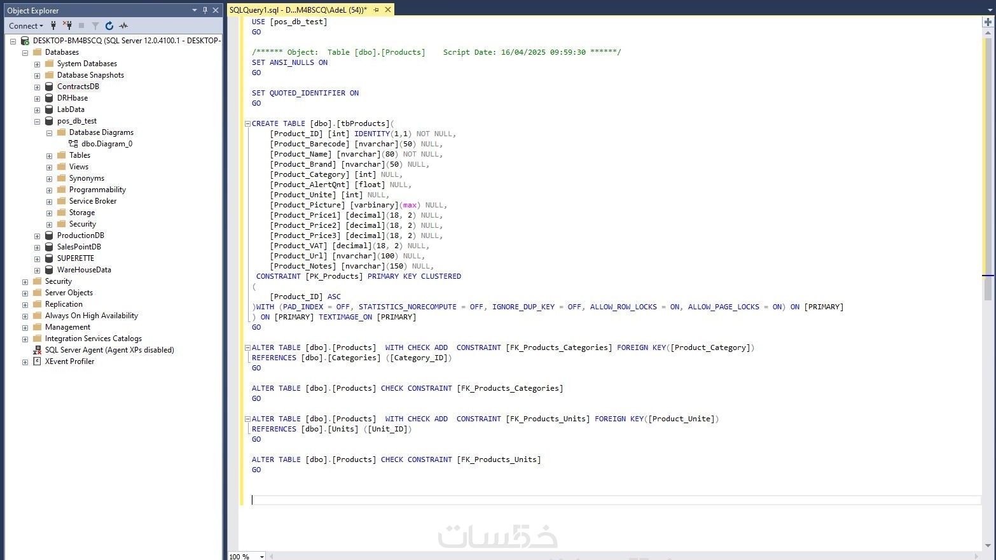Click the ContractsDB database cylinder icon
This screenshot has height=560, width=996.
(49, 87)
